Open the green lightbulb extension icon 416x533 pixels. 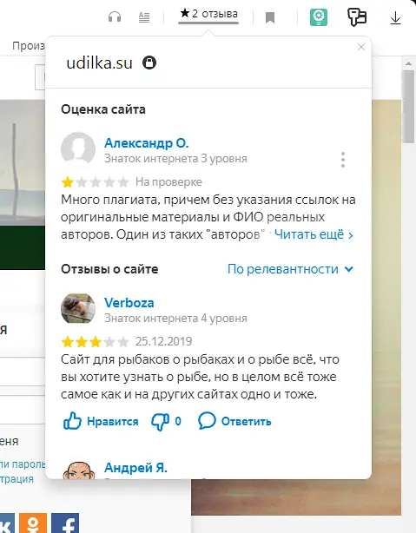pos(319,17)
